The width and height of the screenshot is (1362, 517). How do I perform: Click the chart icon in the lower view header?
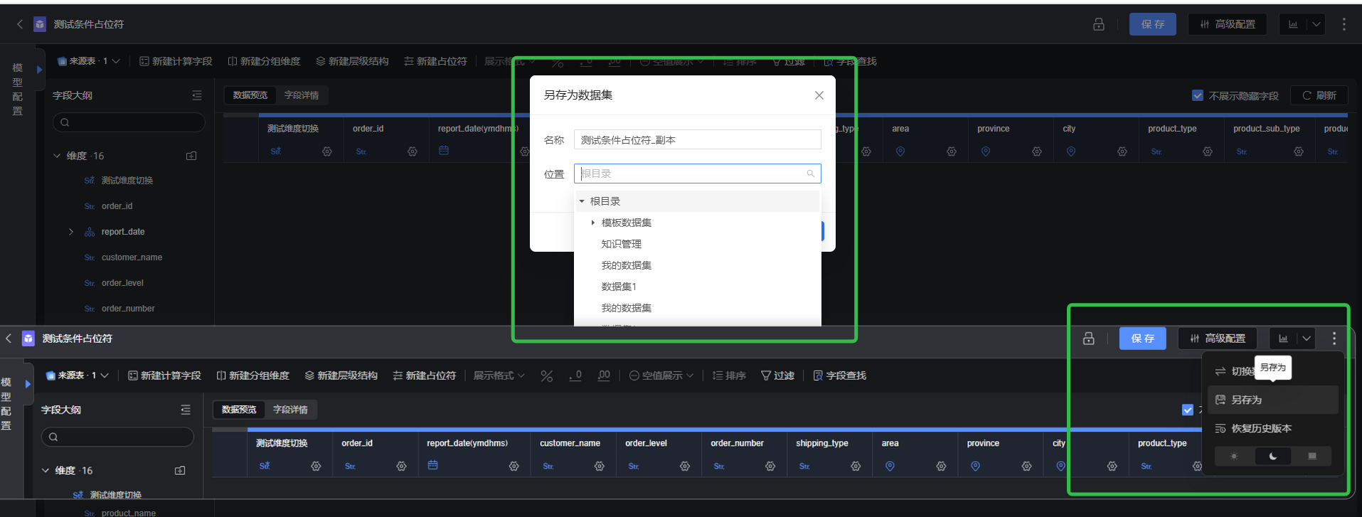coord(1283,339)
